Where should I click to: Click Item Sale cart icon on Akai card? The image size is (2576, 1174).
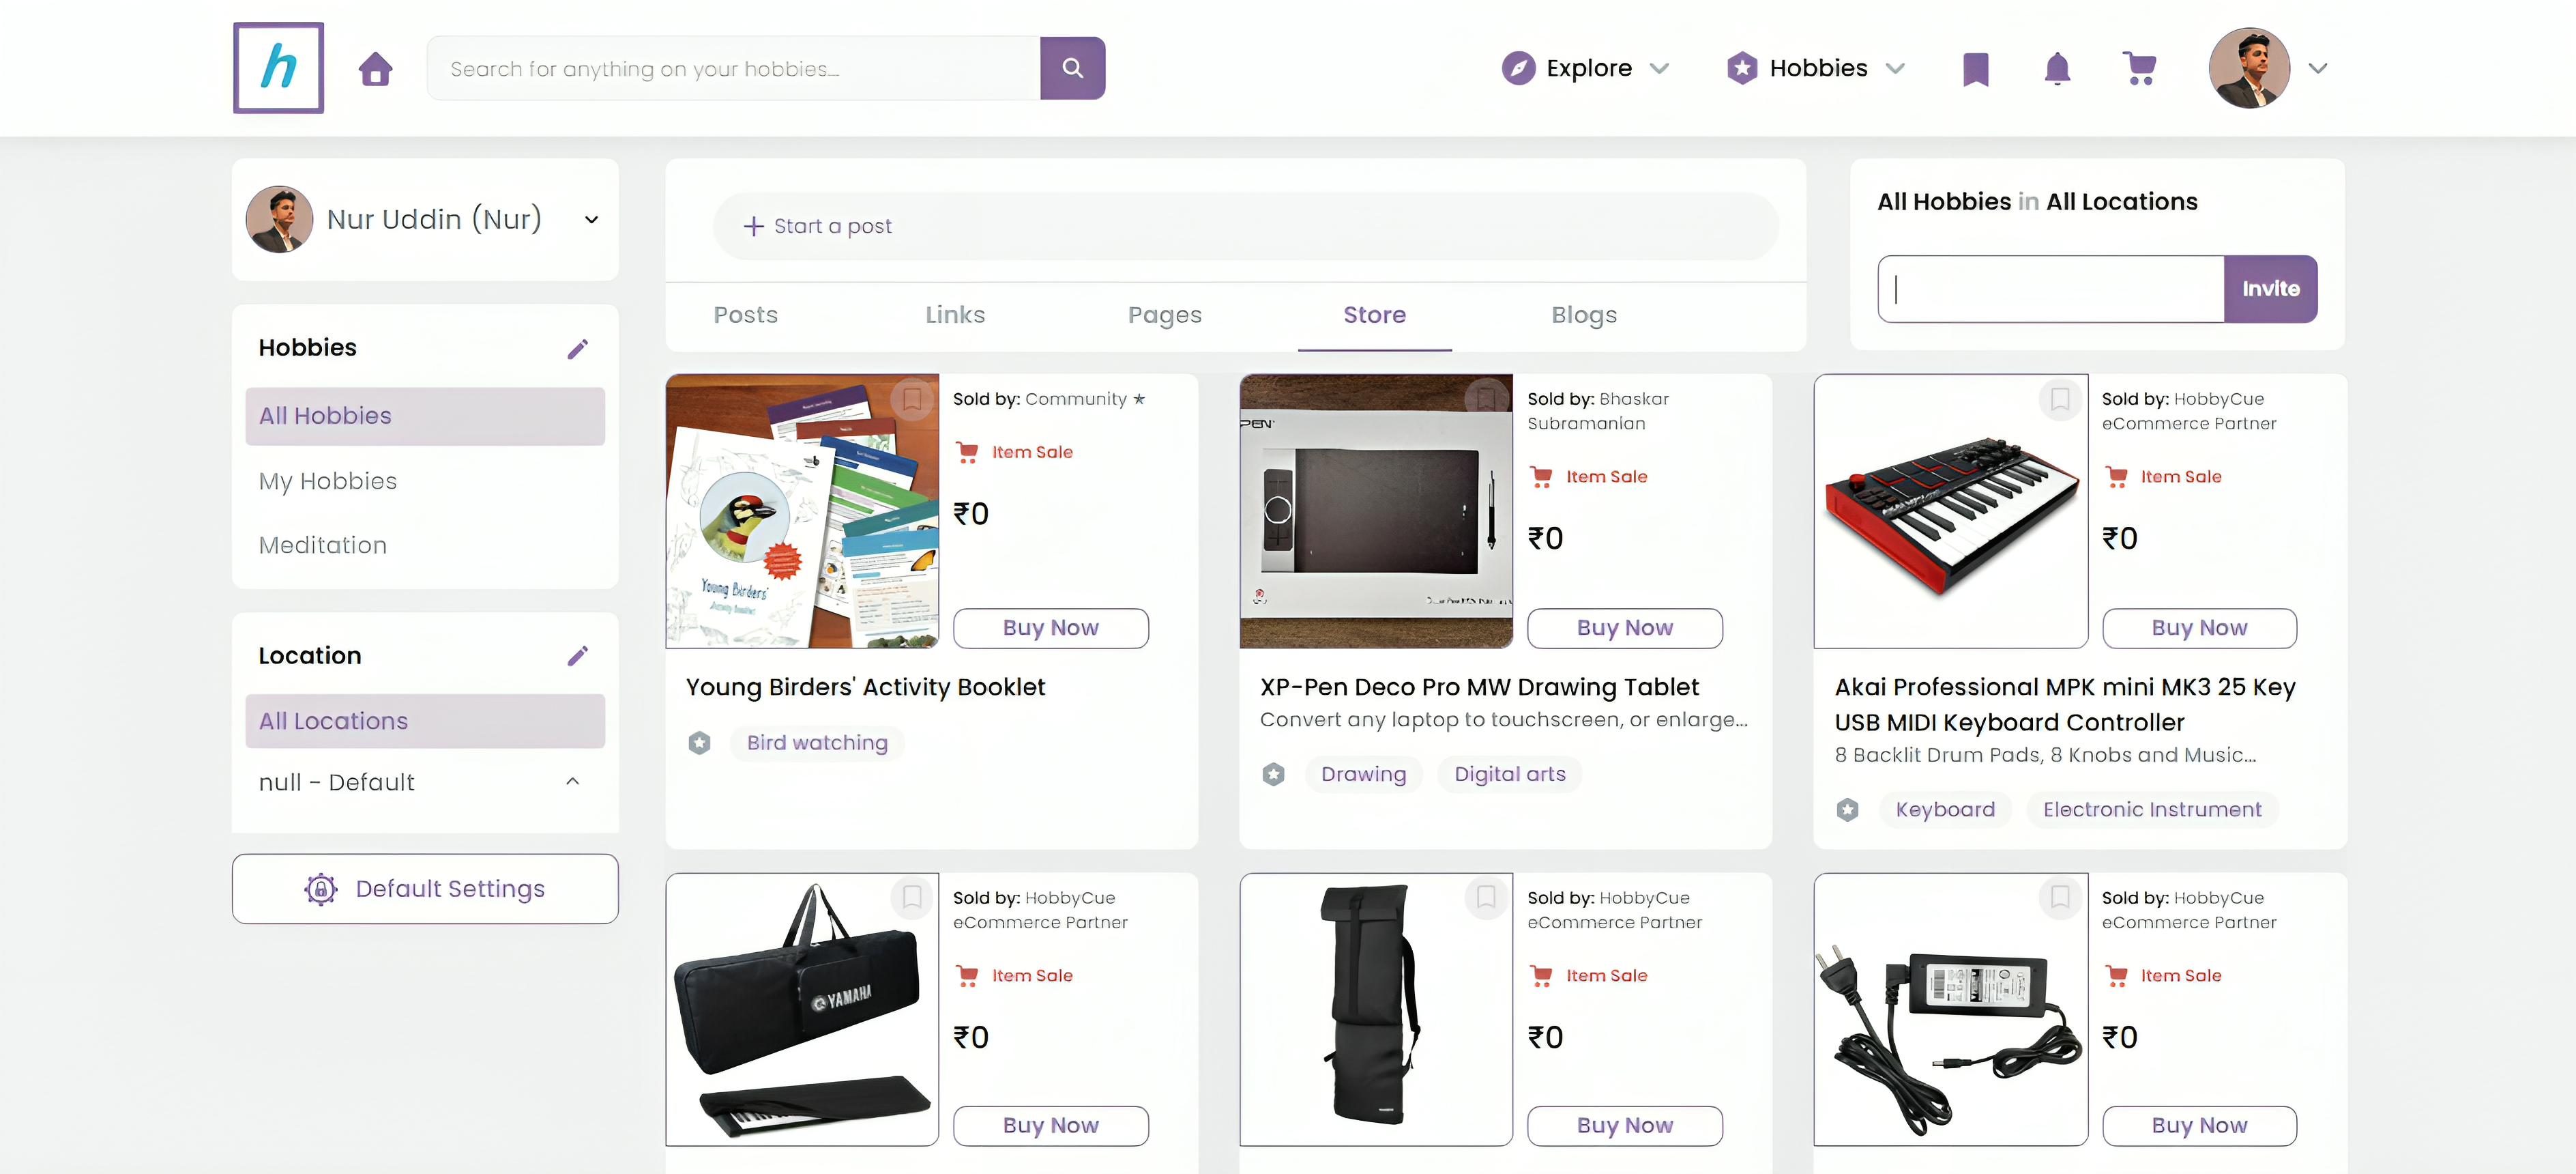point(2116,477)
